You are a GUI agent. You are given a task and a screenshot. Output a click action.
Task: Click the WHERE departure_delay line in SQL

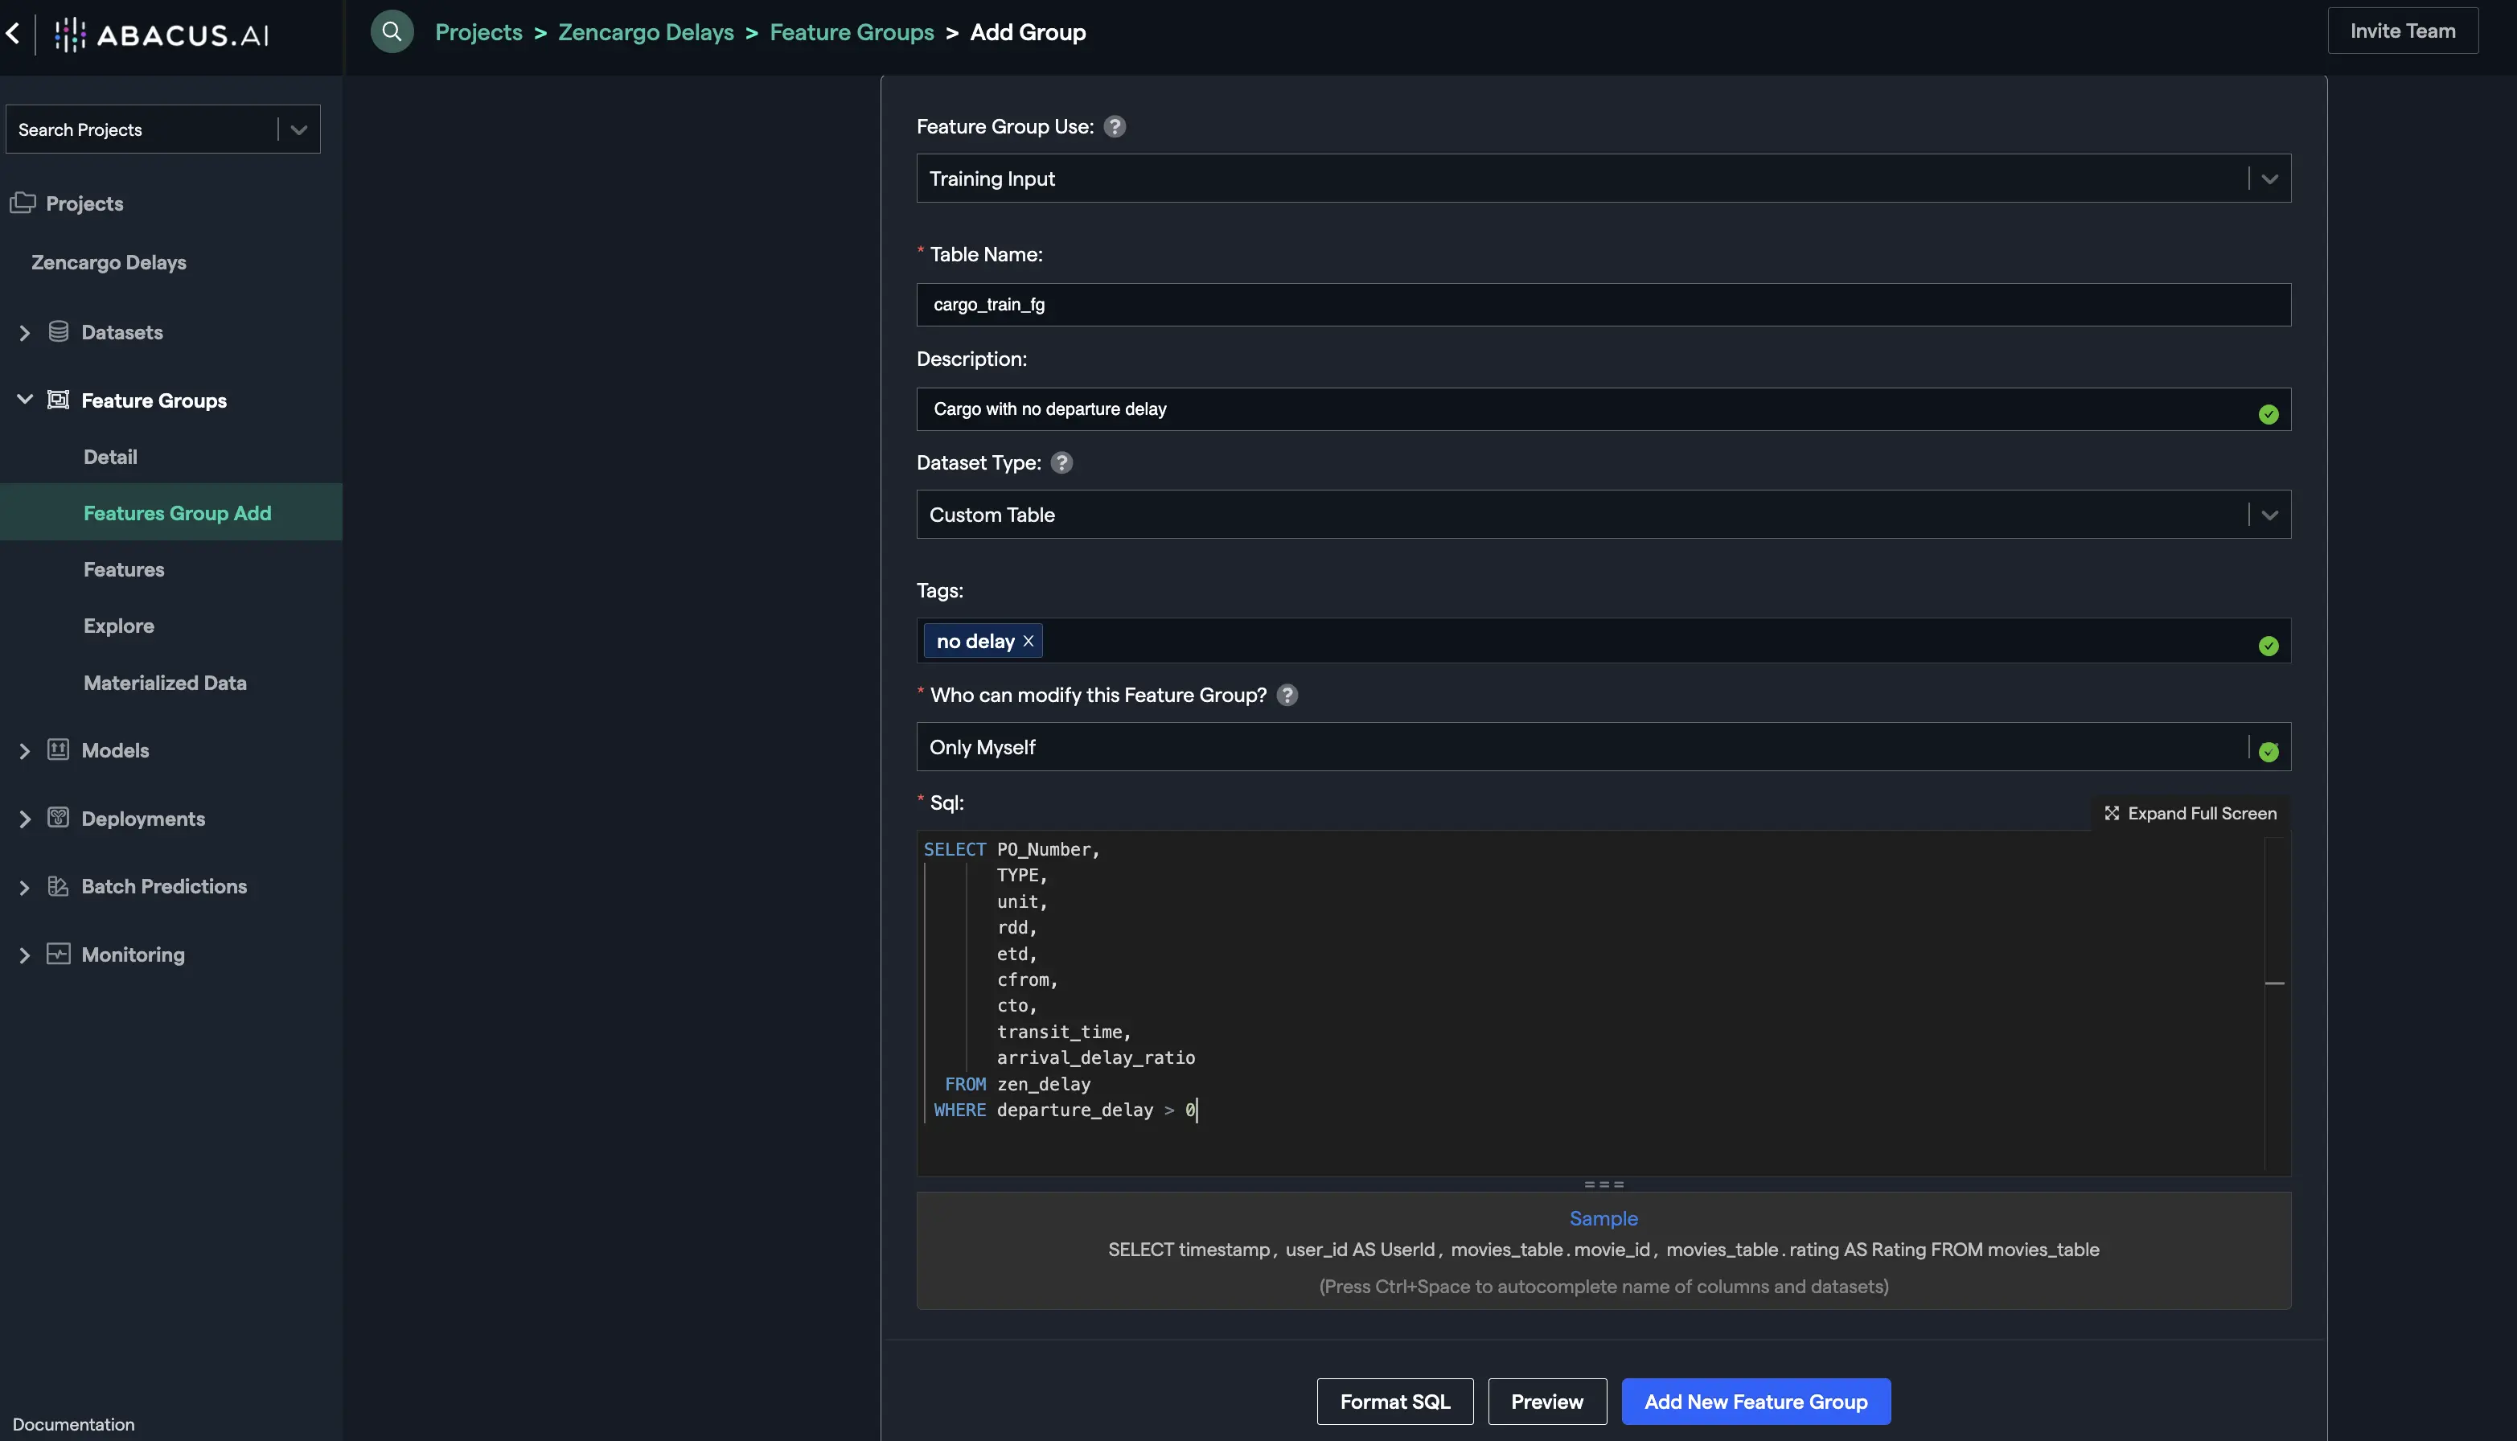pyautogui.click(x=1065, y=1111)
